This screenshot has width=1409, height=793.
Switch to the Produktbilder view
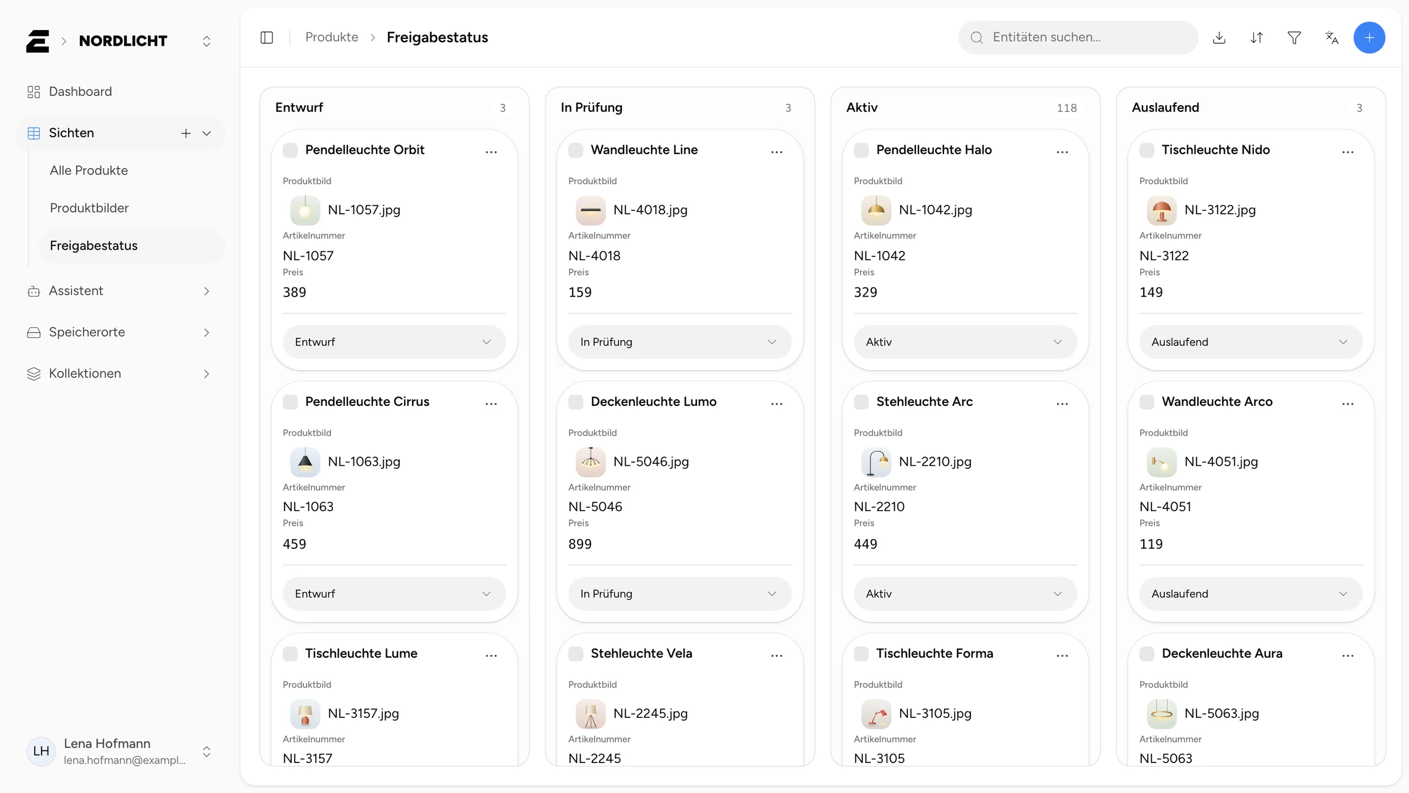pos(132,208)
